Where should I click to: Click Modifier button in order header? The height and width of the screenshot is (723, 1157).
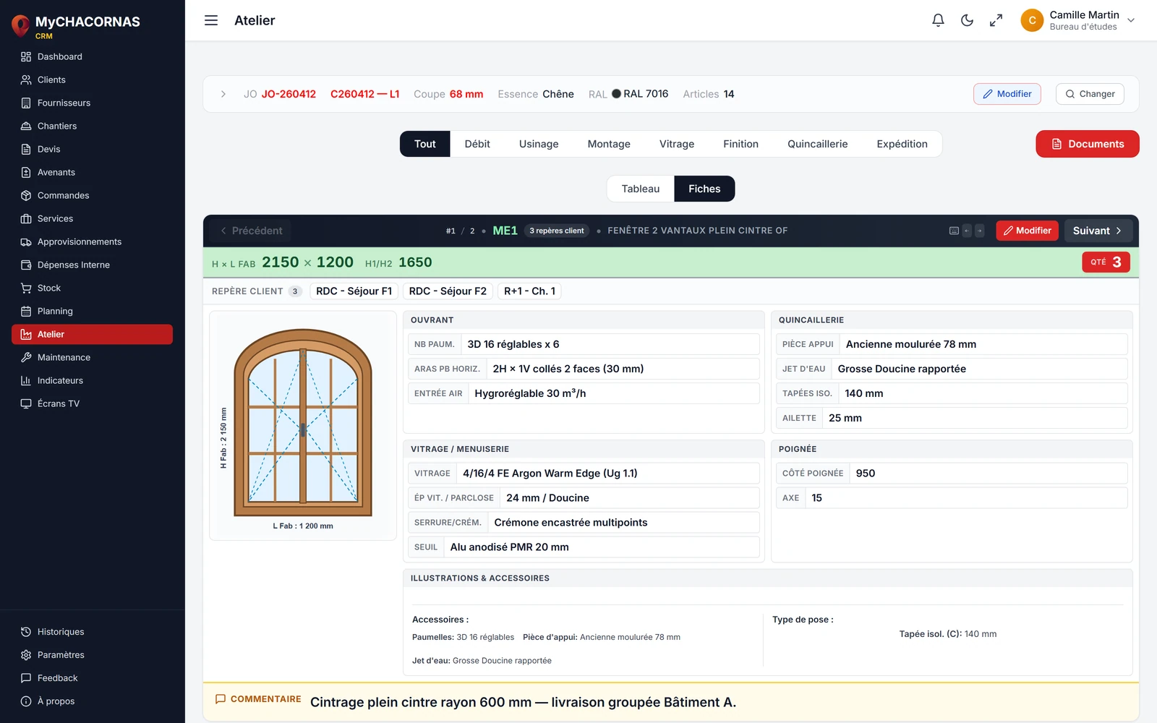tap(1007, 94)
